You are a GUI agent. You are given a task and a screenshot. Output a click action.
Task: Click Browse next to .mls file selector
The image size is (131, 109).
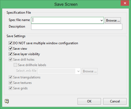(90, 71)
